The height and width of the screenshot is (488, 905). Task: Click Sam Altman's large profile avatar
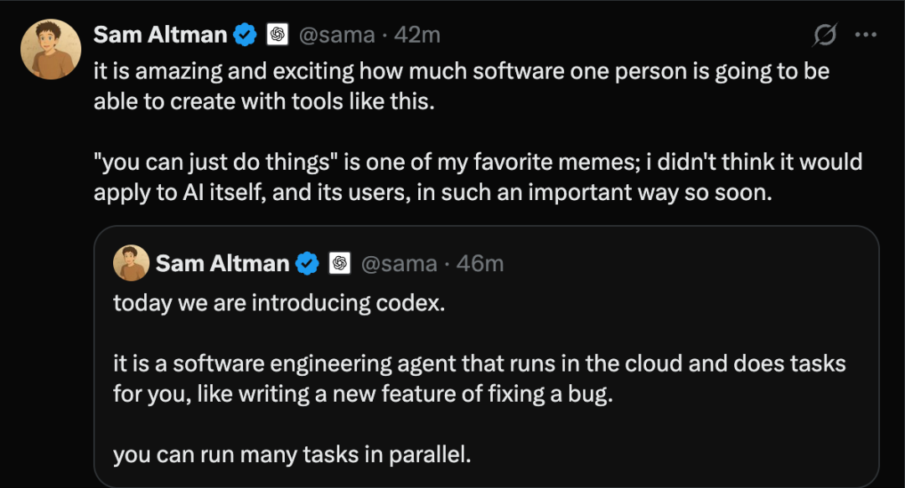click(50, 49)
